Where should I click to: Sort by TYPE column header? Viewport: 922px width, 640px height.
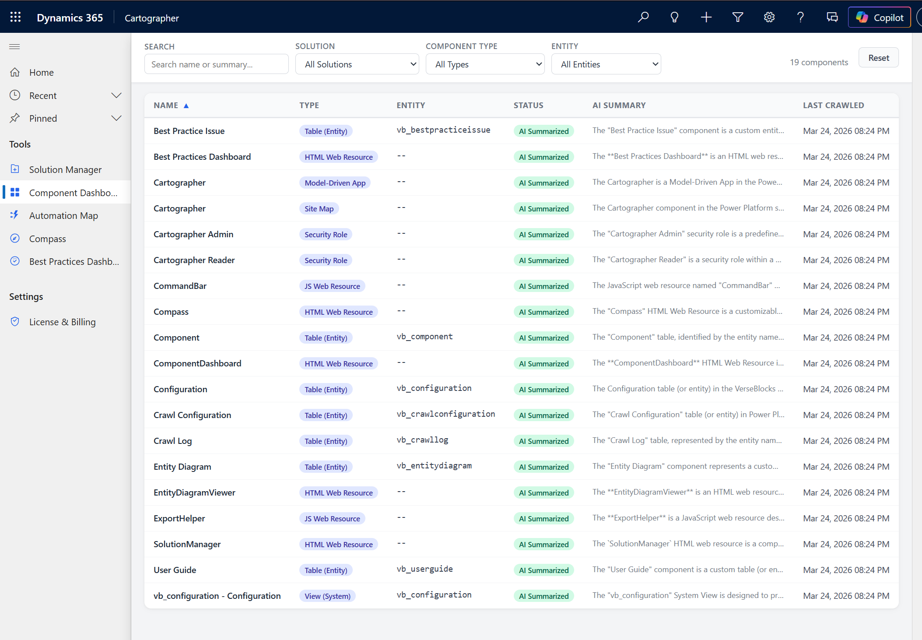point(309,105)
